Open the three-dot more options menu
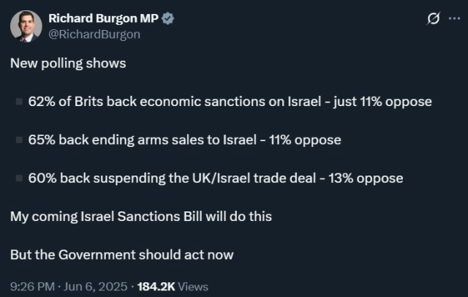 [x=454, y=18]
